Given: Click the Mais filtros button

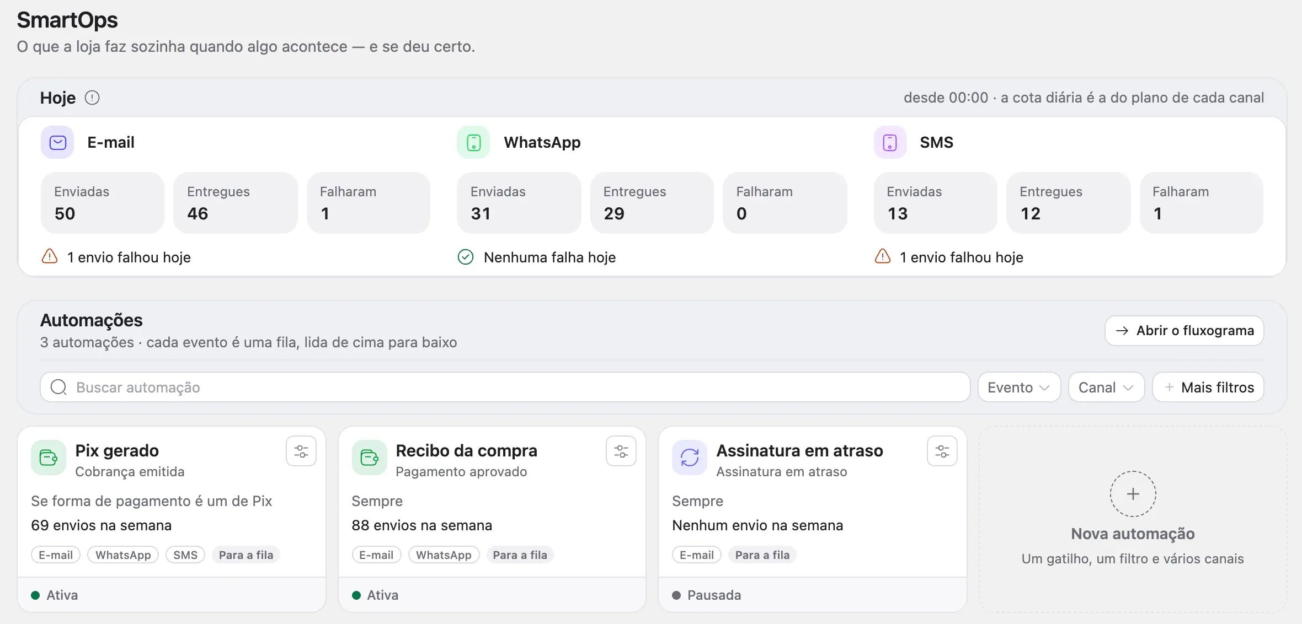Looking at the screenshot, I should coord(1208,387).
